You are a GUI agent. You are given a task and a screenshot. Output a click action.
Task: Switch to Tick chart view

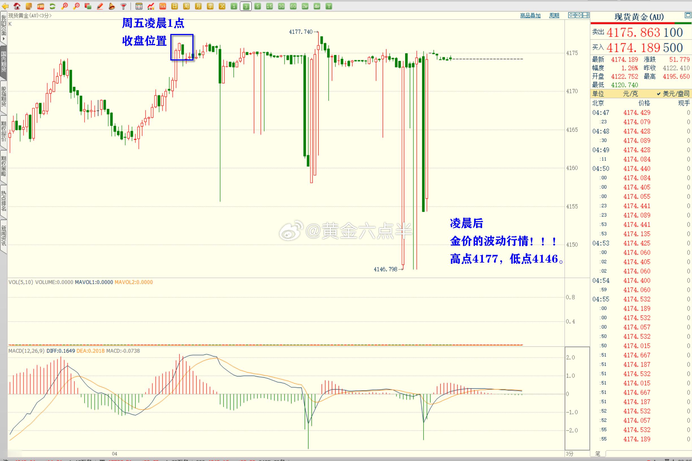(163, 6)
